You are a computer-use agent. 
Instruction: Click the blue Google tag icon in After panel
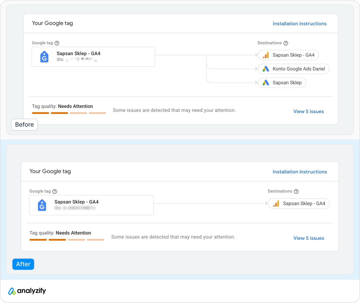[42, 205]
